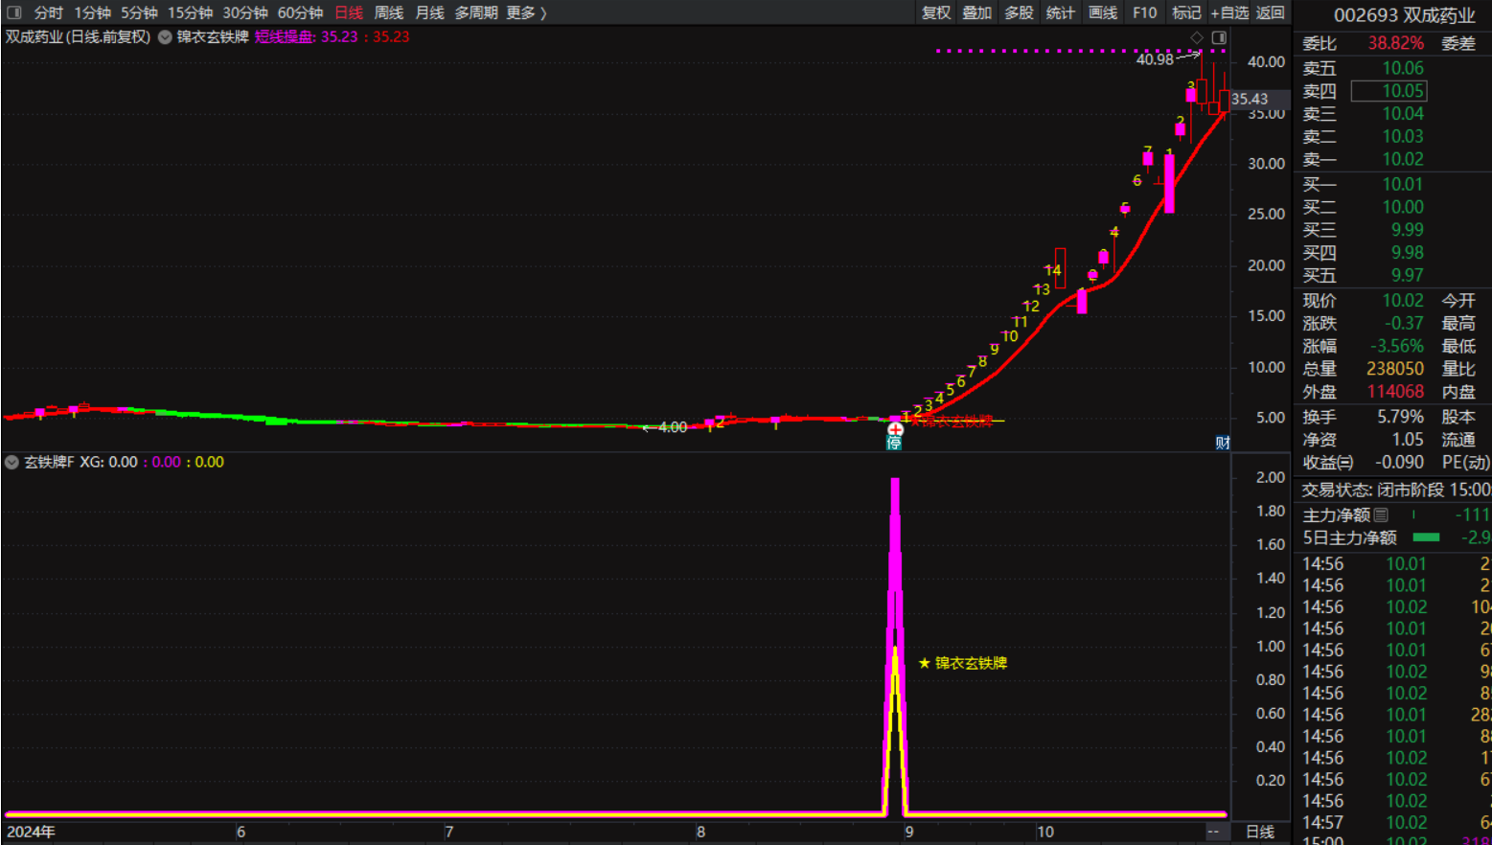1492x845 pixels.
Task: Click the 财 financial marker icon
Action: (1222, 443)
